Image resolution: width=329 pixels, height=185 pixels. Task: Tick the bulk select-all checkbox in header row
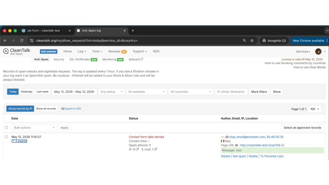tap(6, 128)
